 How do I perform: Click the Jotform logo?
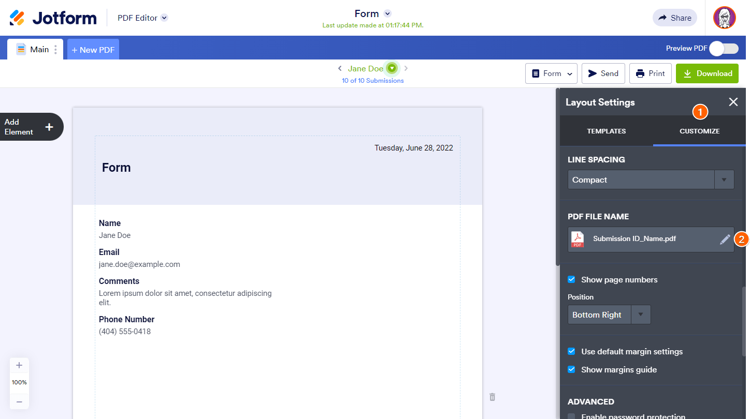53,18
